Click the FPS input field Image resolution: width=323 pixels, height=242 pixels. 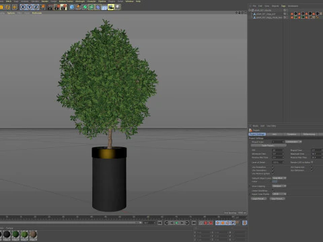pos(277,150)
